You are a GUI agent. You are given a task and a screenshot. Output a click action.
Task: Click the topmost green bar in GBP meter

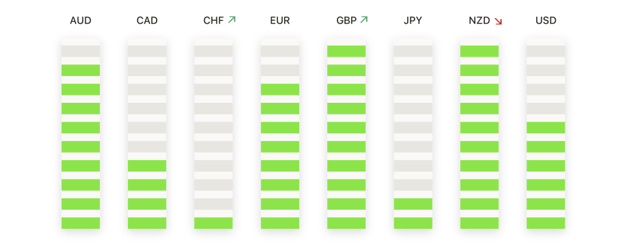(346, 51)
